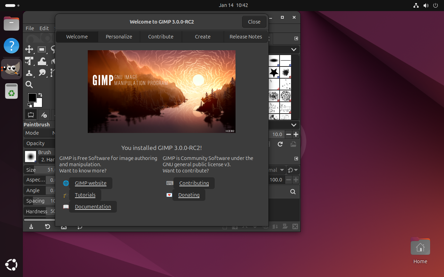Open the layer mode Normal dropdown
This screenshot has width=444, height=277.
point(277,170)
